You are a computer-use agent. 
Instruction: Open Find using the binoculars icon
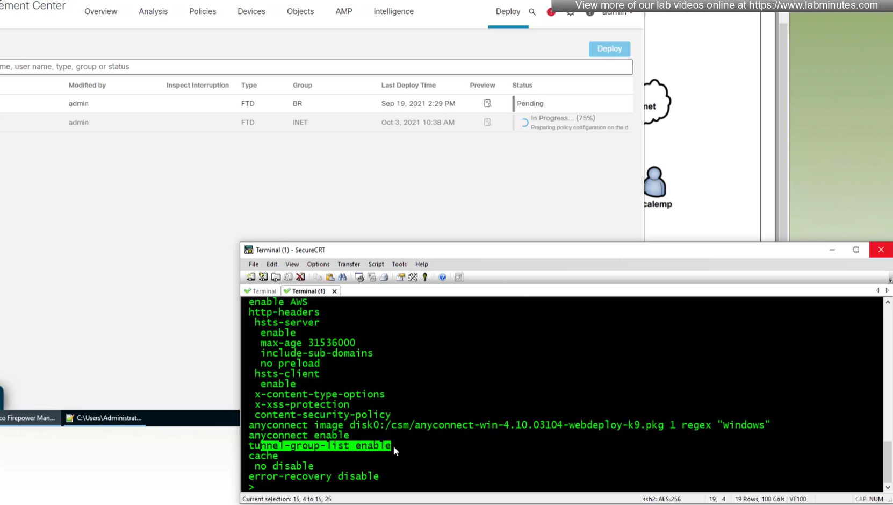click(342, 277)
